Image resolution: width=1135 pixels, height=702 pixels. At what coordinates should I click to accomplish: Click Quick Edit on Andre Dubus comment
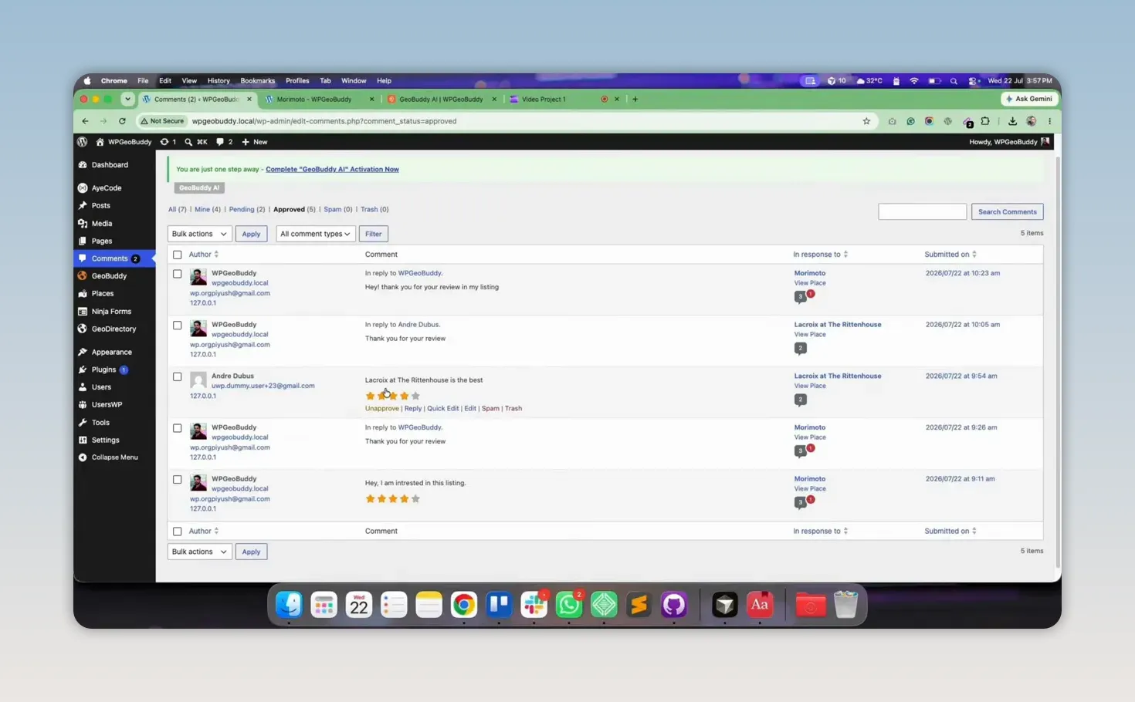(442, 409)
